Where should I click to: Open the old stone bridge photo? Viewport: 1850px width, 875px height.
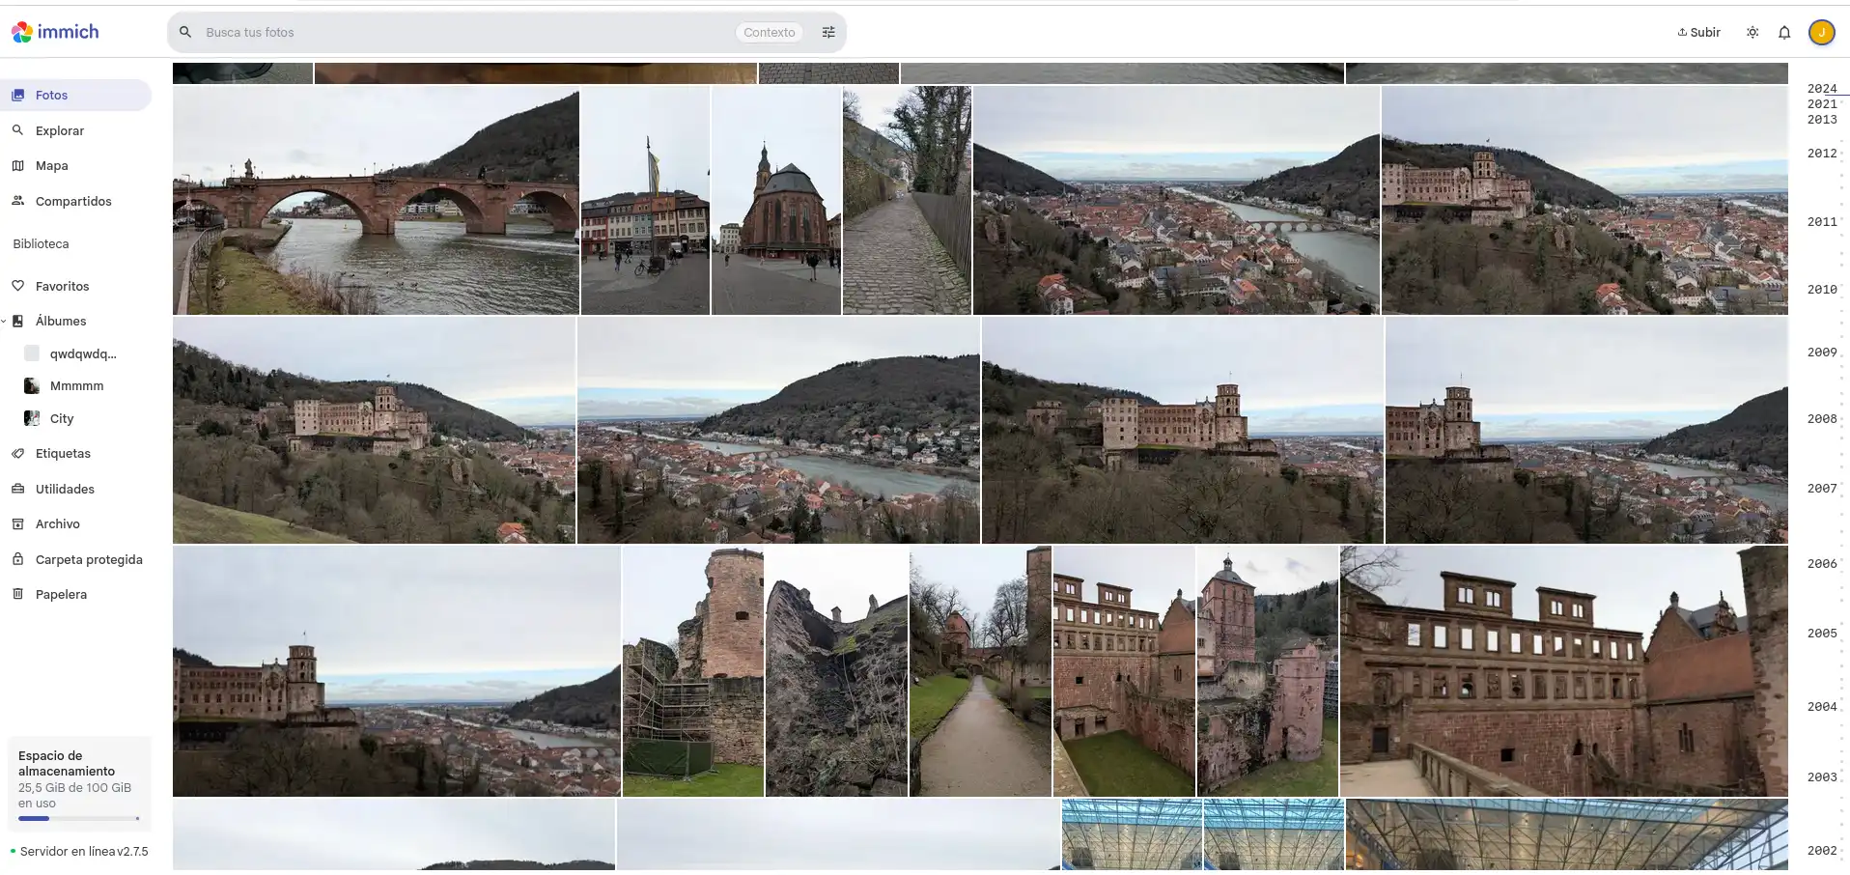click(x=376, y=201)
